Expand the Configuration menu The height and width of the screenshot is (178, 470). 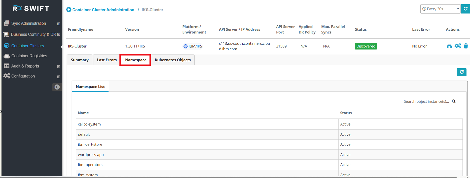59,77
